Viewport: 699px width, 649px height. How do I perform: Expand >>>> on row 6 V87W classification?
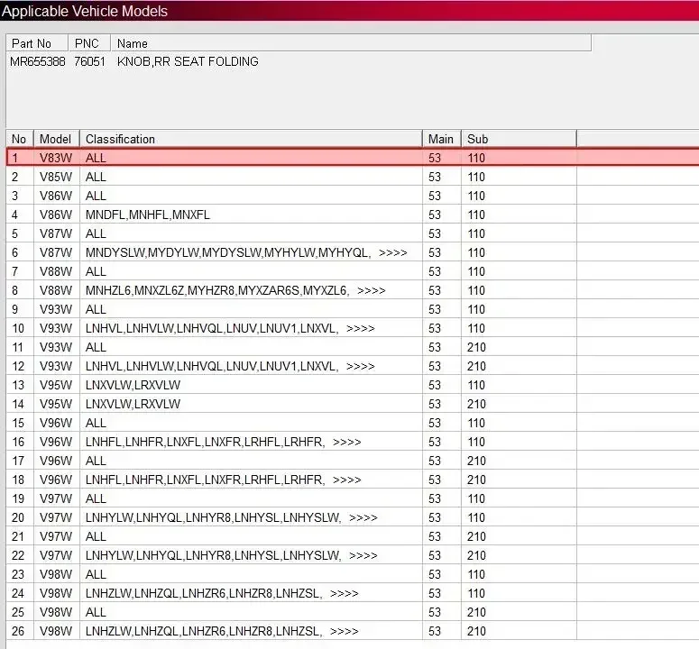pyautogui.click(x=392, y=253)
